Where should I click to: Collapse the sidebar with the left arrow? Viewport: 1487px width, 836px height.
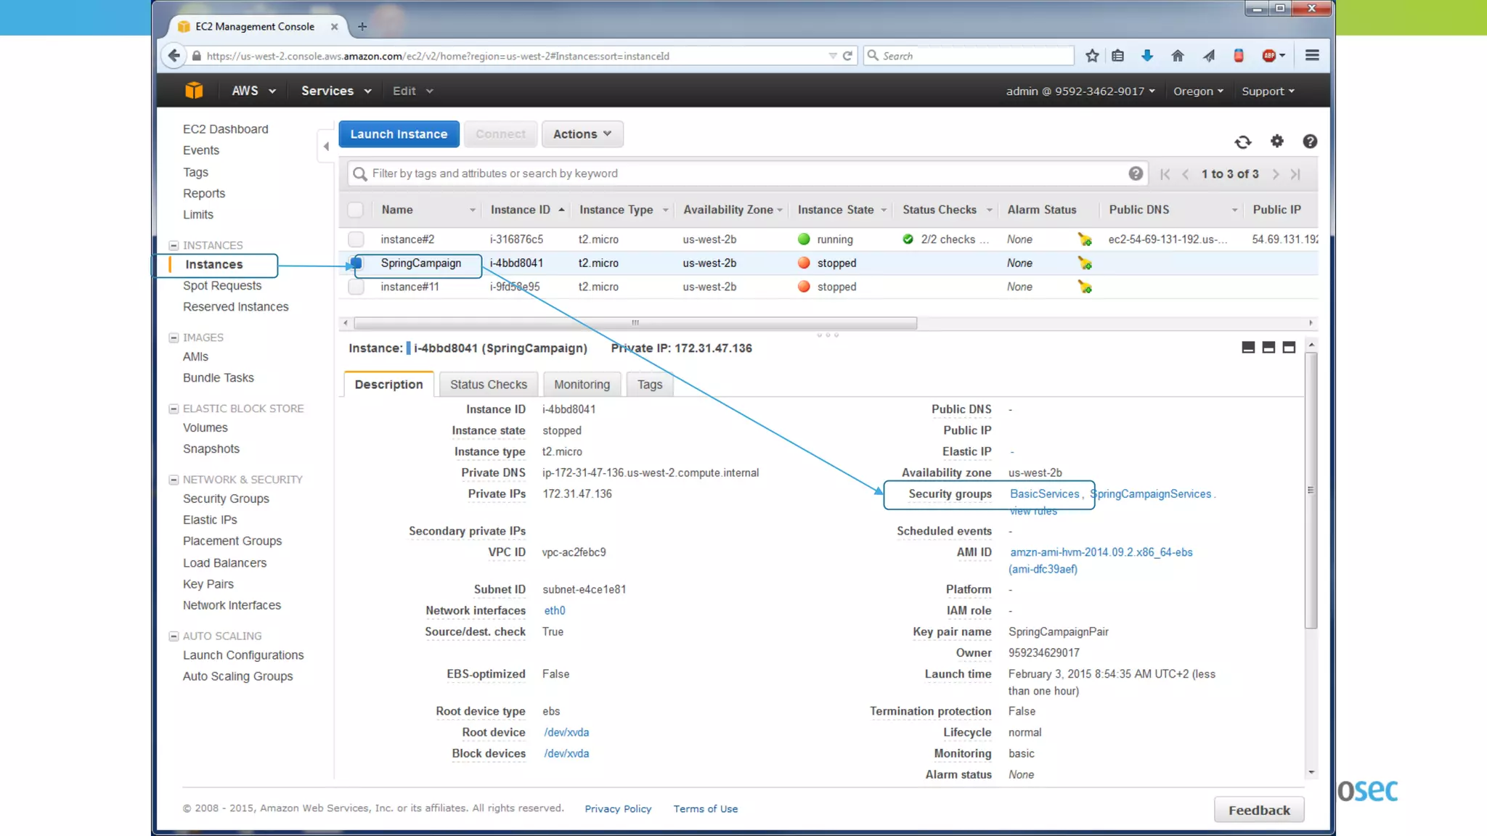coord(326,147)
